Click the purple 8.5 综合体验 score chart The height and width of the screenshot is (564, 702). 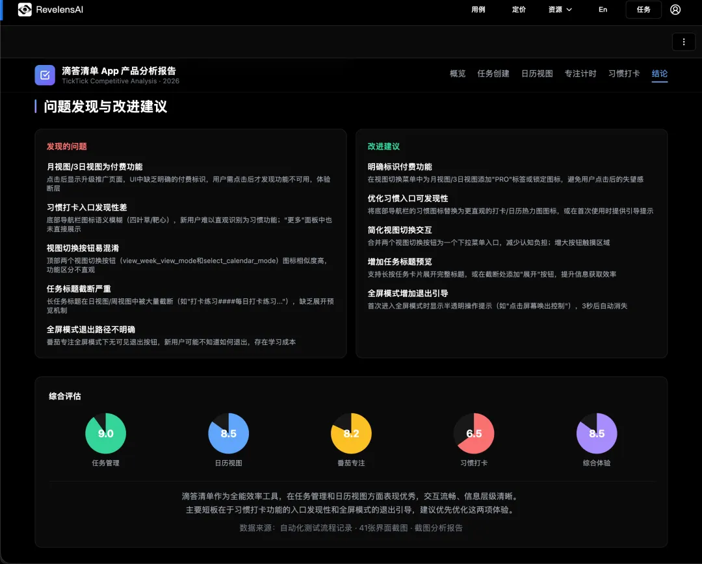[596, 433]
